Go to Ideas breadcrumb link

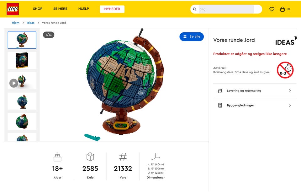[31, 23]
